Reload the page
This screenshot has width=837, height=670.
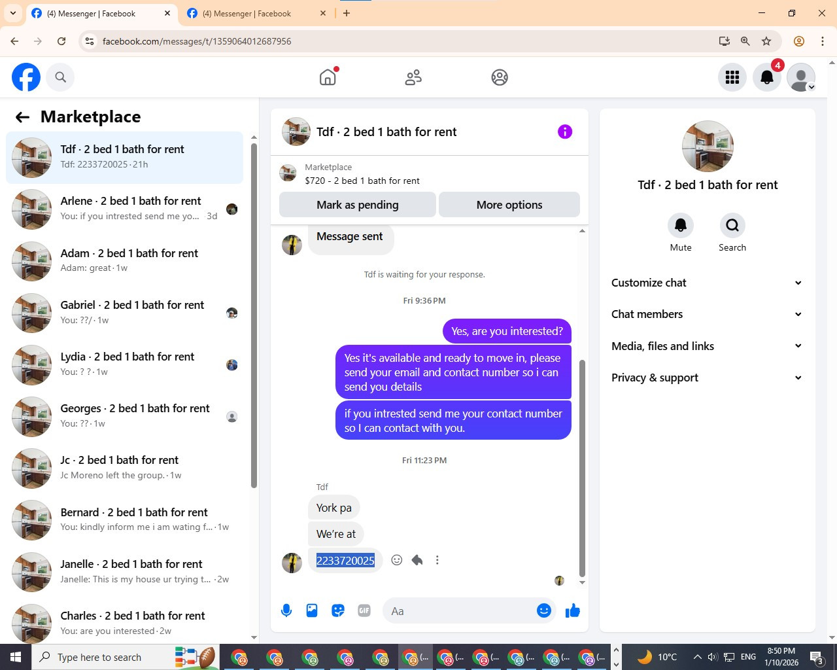[61, 41]
